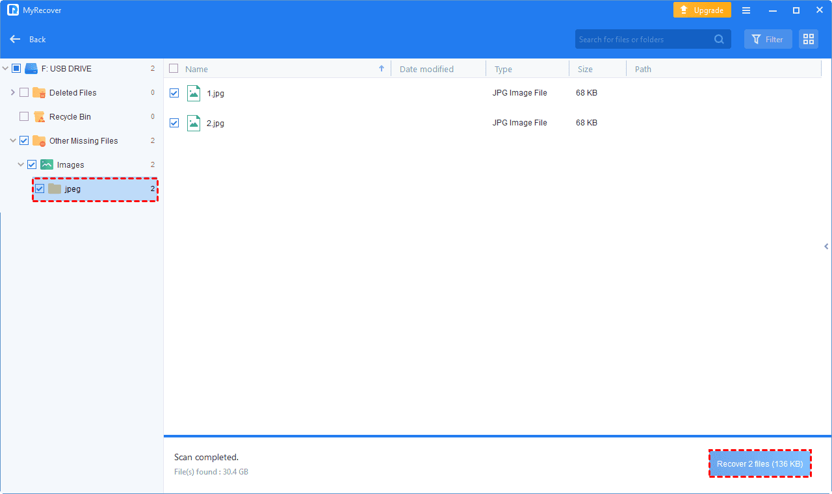Select the Deleted Files tree label
The height and width of the screenshot is (494, 832).
pyautogui.click(x=73, y=93)
